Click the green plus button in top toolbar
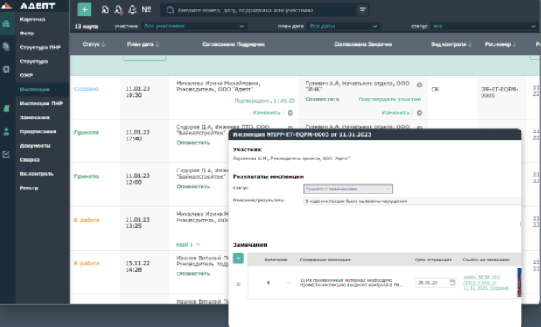 pyautogui.click(x=84, y=9)
